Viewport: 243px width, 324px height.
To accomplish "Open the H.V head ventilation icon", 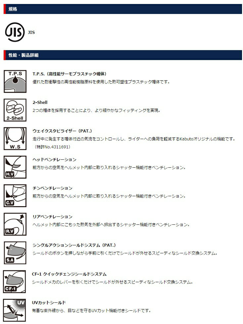I will click(15, 167).
